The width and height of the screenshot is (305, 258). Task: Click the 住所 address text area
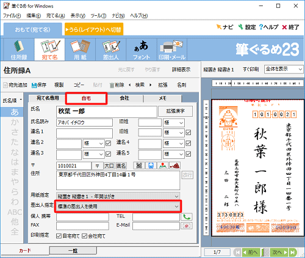(x=118, y=180)
